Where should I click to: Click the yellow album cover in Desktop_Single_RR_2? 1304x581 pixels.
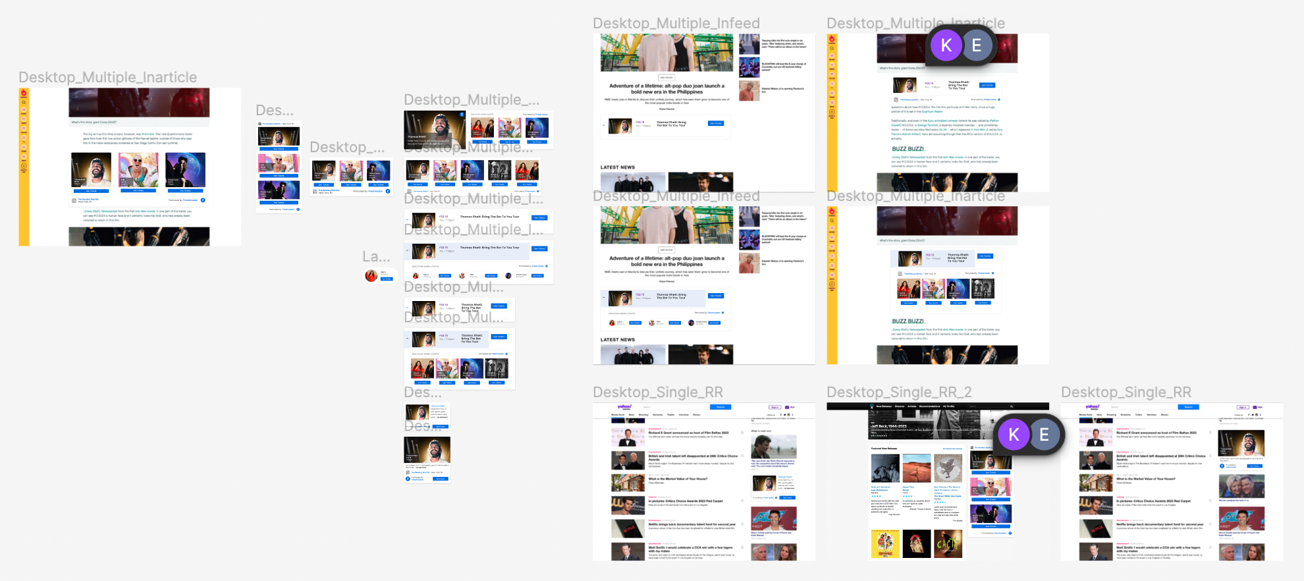coord(885,544)
